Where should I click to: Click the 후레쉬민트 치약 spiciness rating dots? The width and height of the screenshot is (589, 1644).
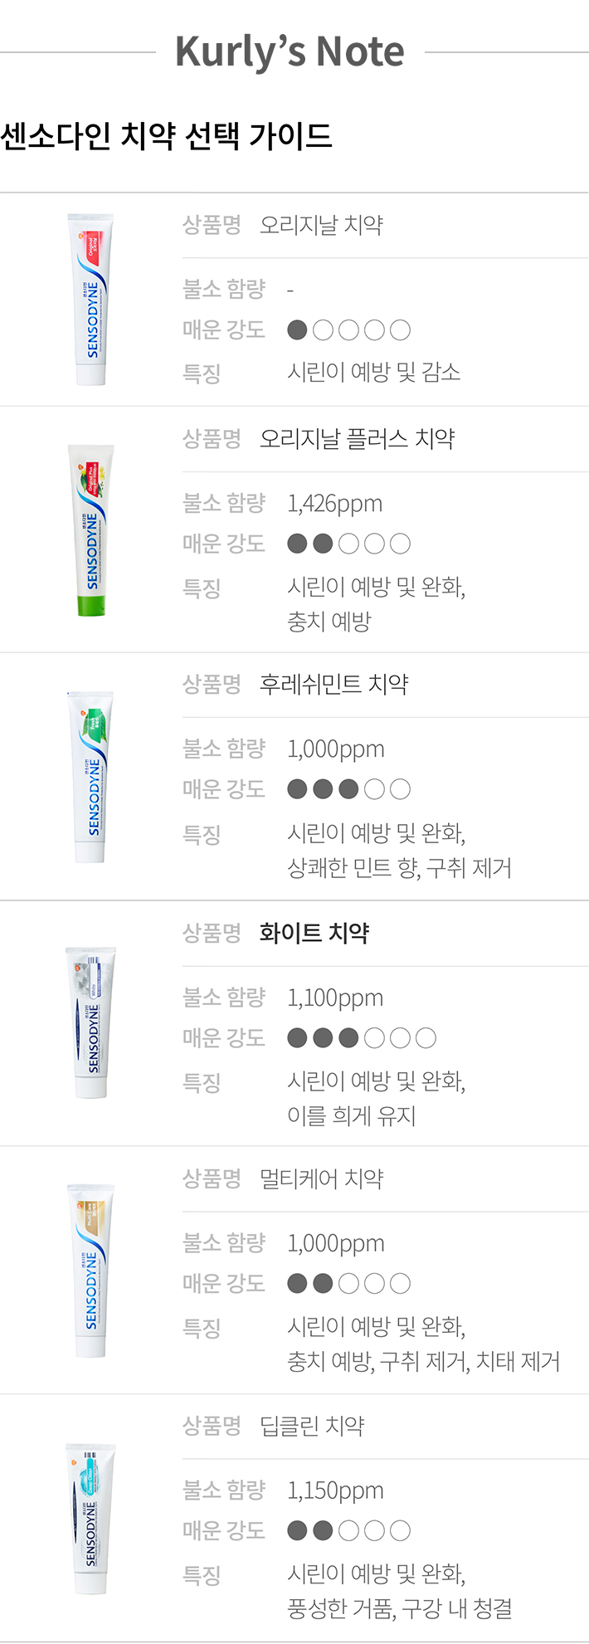348,789
